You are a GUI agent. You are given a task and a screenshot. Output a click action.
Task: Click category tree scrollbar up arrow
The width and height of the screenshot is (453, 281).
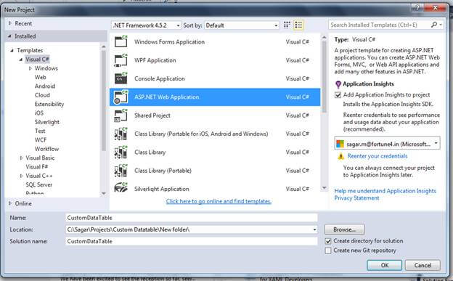(x=104, y=46)
